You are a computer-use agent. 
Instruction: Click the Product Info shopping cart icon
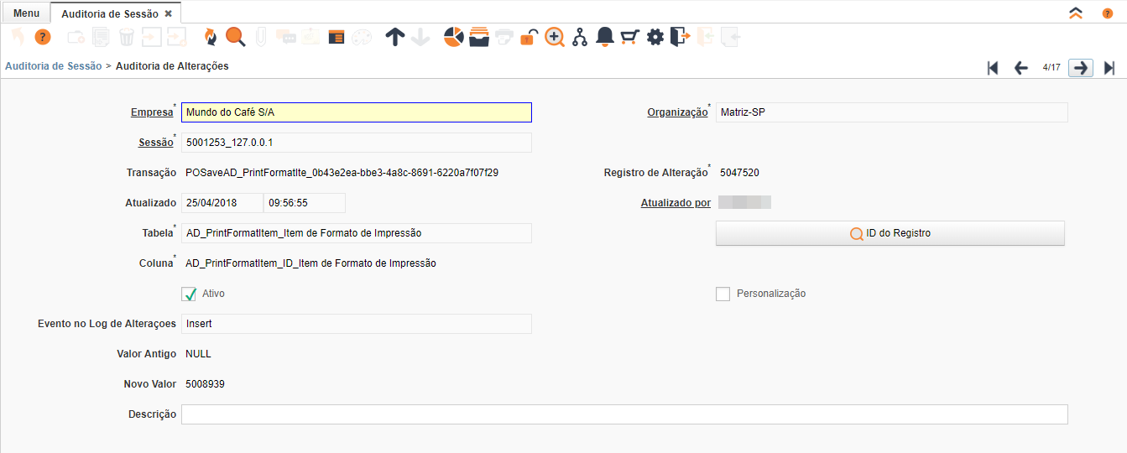tap(629, 37)
